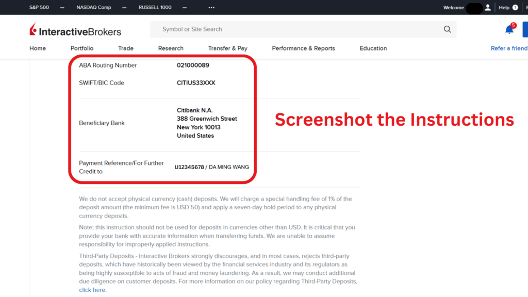Go to the Home section

(37, 48)
